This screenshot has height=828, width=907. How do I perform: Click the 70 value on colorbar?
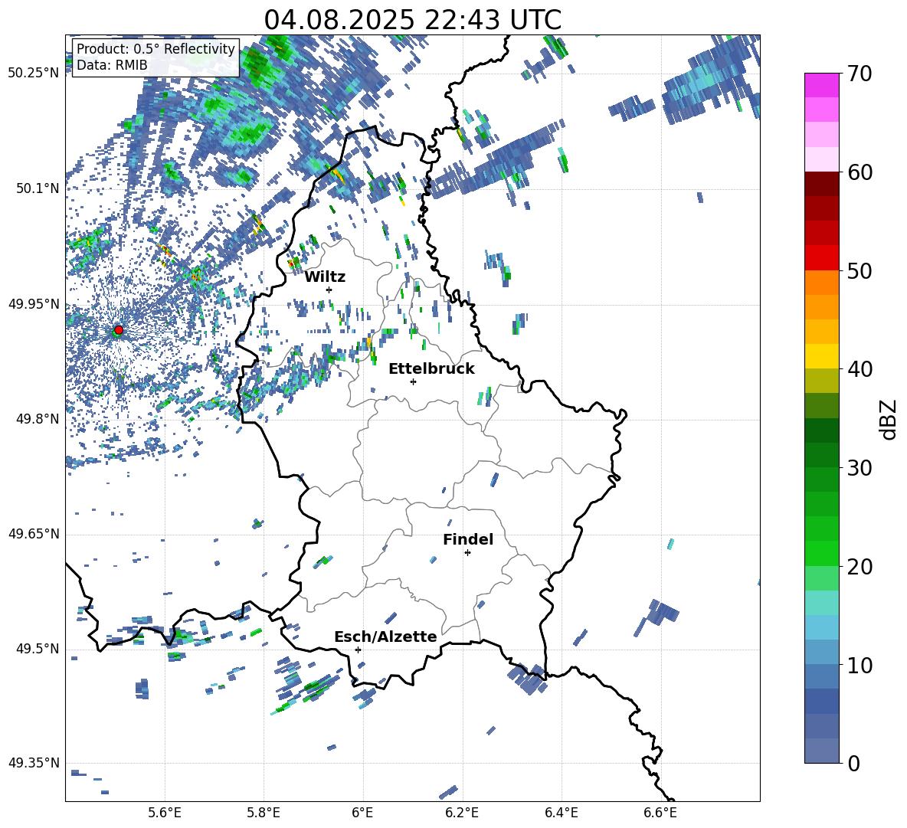coord(860,74)
